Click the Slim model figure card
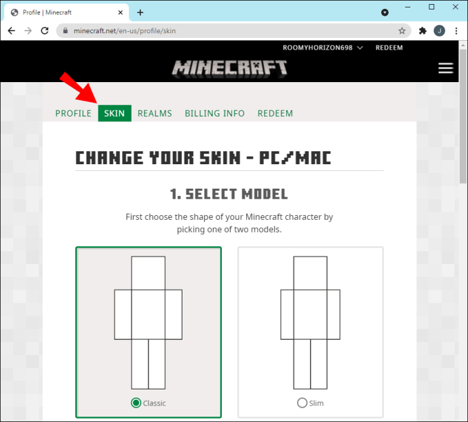 tap(311, 332)
